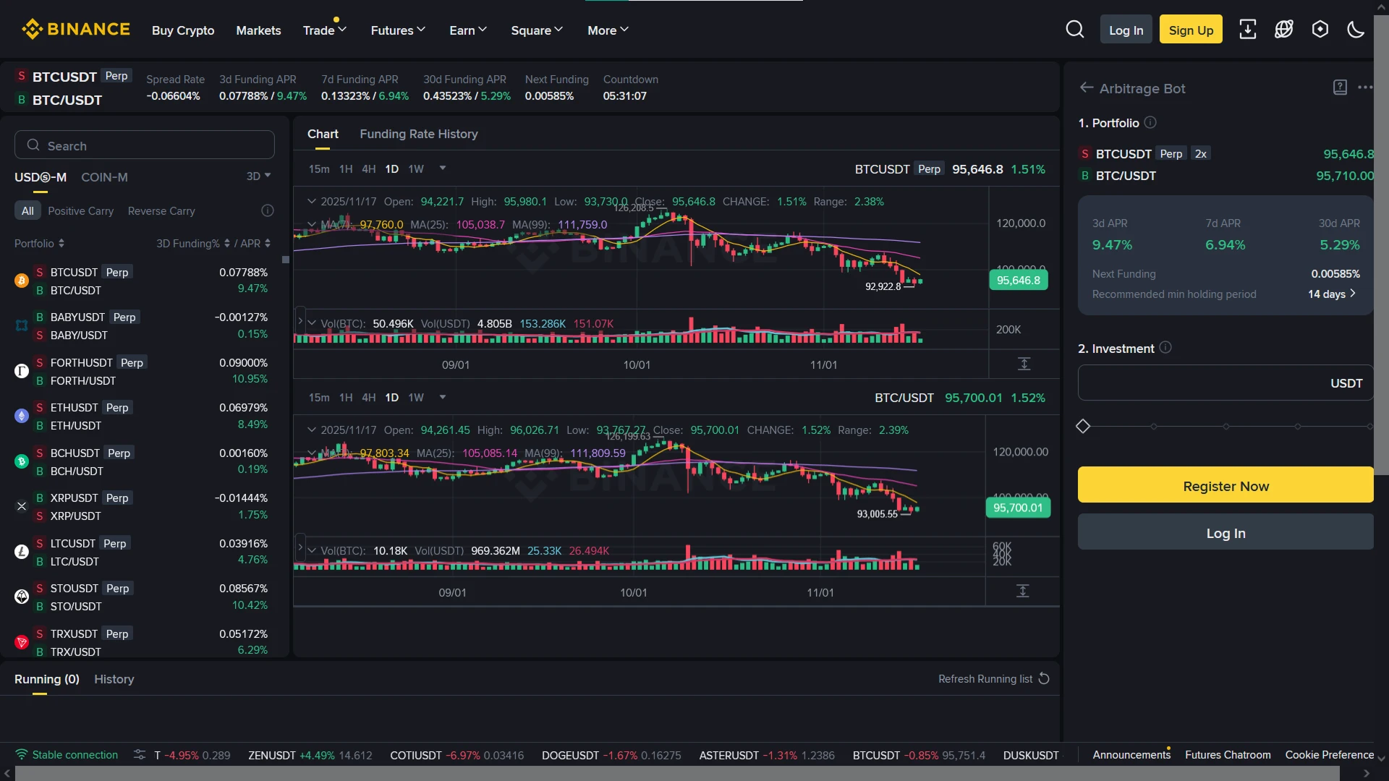
Task: Click the desktop app download icon
Action: [1248, 29]
